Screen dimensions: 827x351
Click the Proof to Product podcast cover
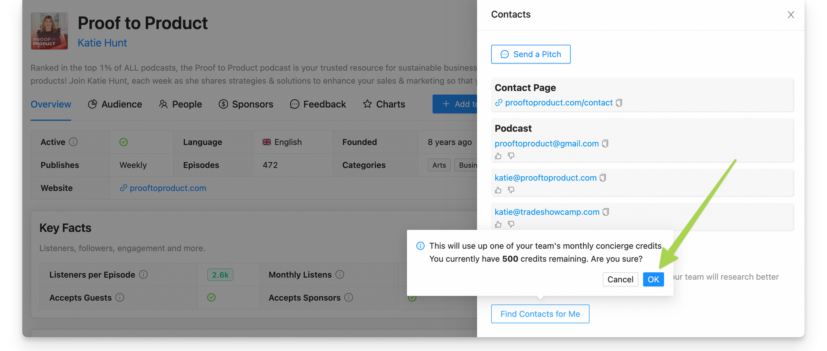coord(49,31)
